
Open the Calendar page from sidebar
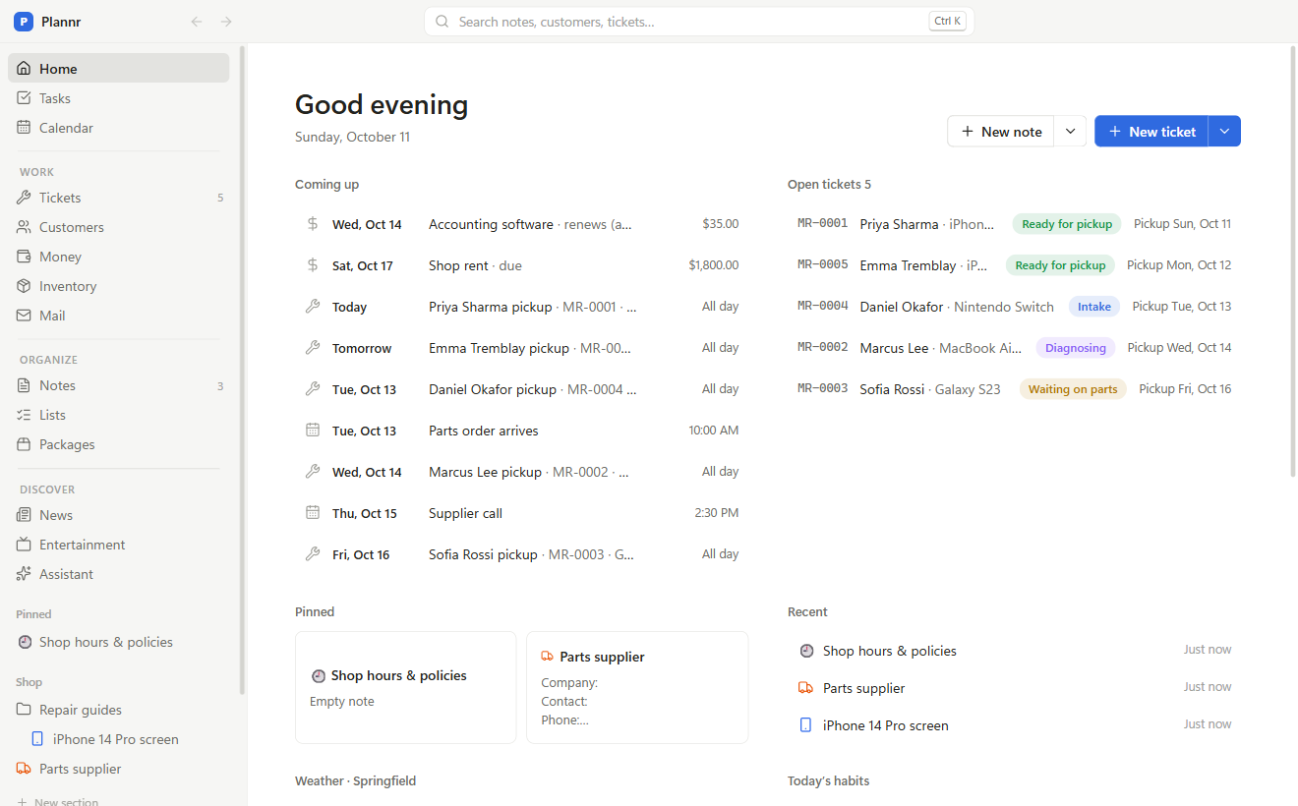pyautogui.click(x=118, y=128)
